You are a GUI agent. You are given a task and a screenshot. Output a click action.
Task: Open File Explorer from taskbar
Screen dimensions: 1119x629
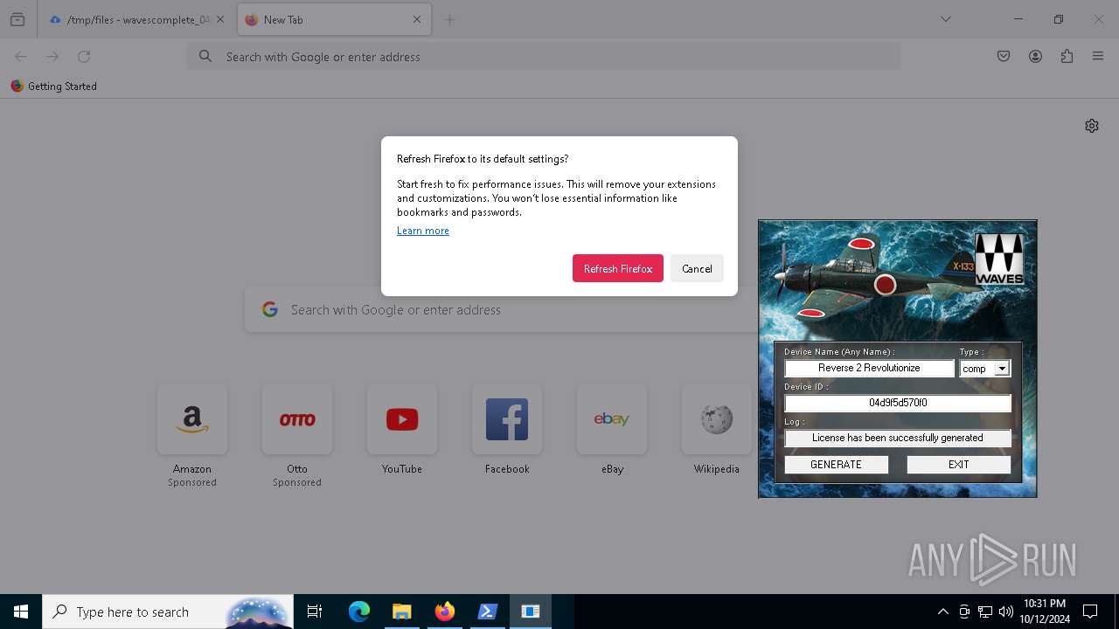click(401, 612)
